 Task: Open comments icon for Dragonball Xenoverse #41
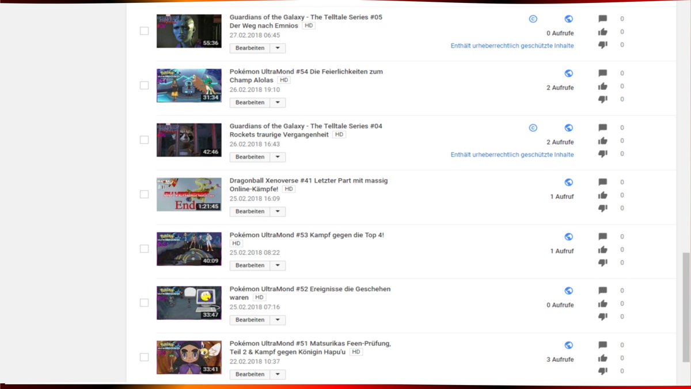click(603, 182)
